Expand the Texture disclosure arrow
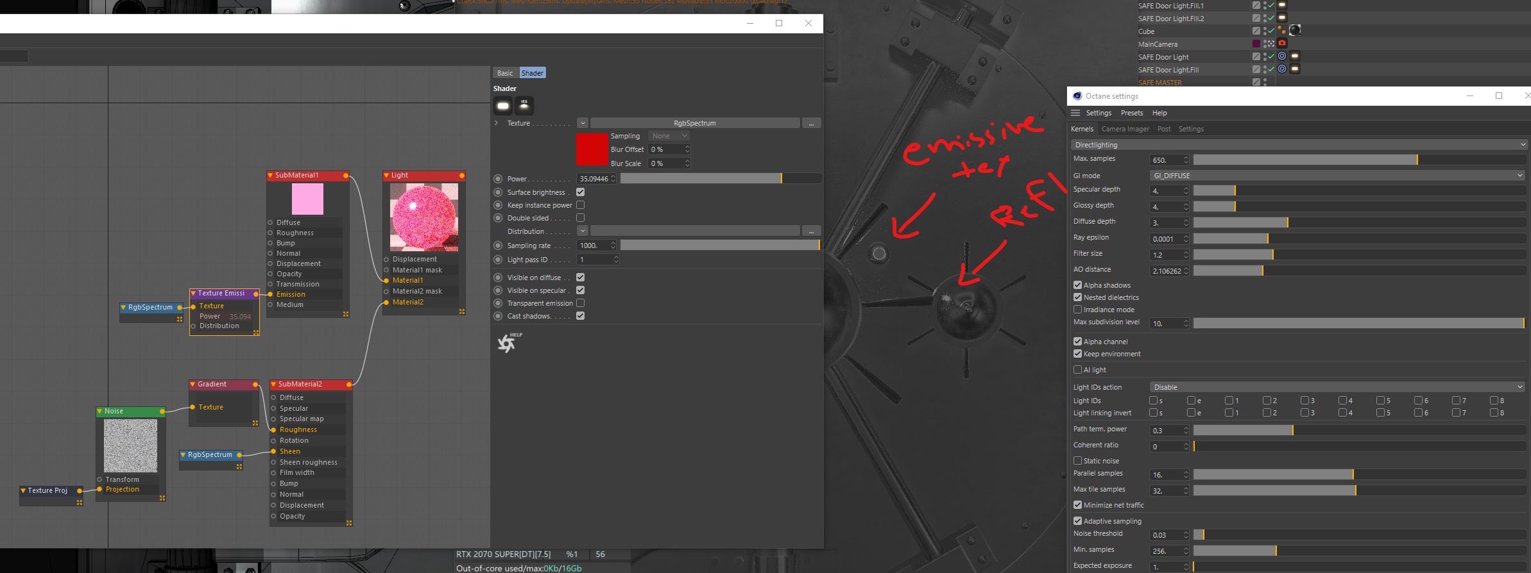Image resolution: width=1531 pixels, height=573 pixels. pyautogui.click(x=497, y=123)
